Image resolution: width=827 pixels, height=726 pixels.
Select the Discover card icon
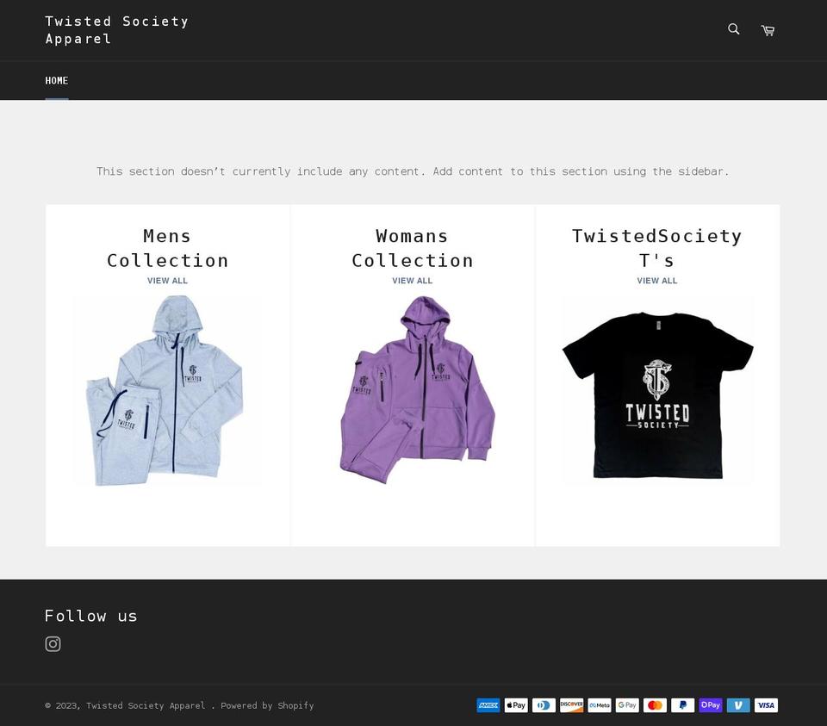click(572, 705)
